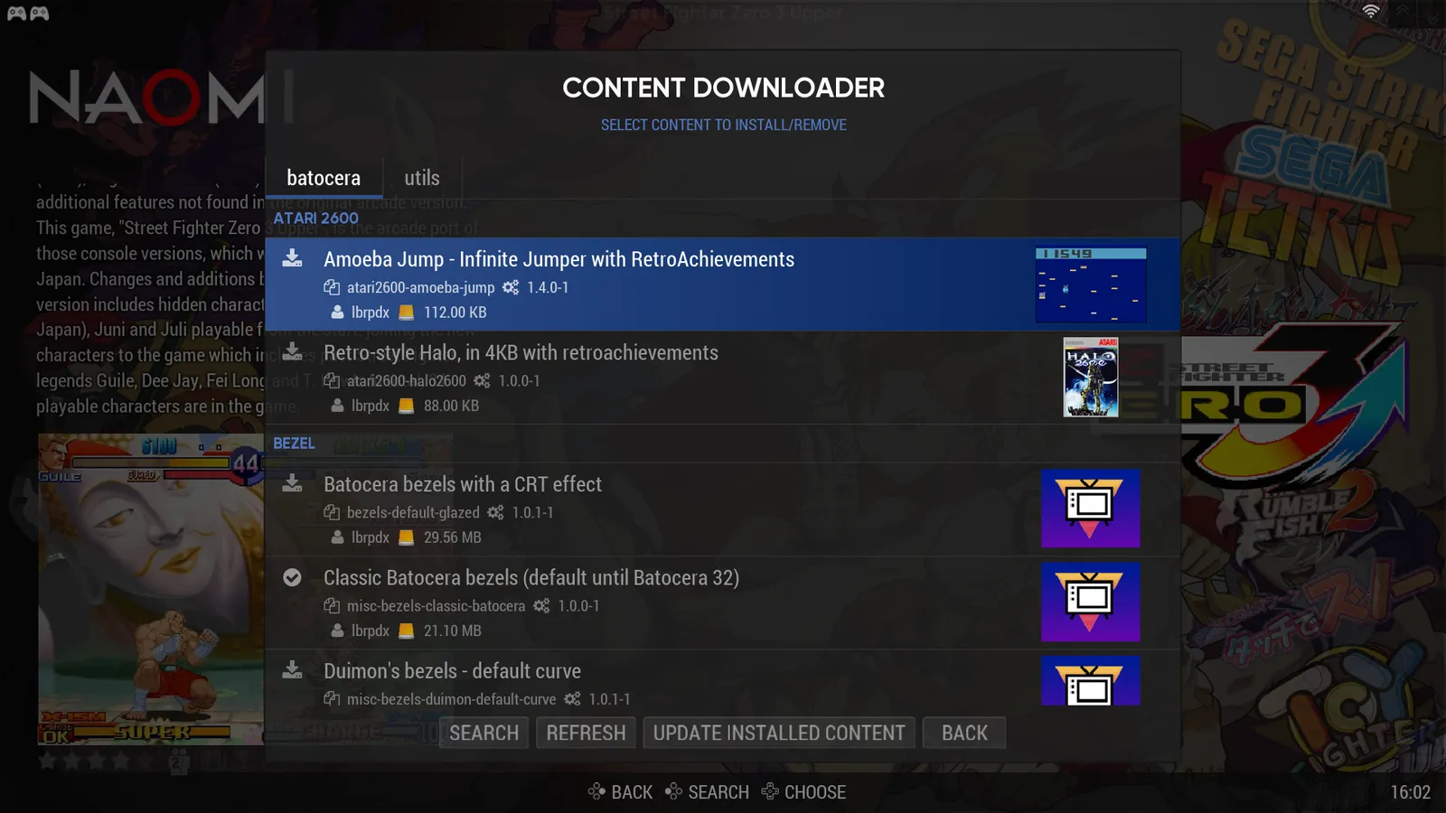Toggle installed checkmark for Classic Batocera bezels

tap(292, 577)
